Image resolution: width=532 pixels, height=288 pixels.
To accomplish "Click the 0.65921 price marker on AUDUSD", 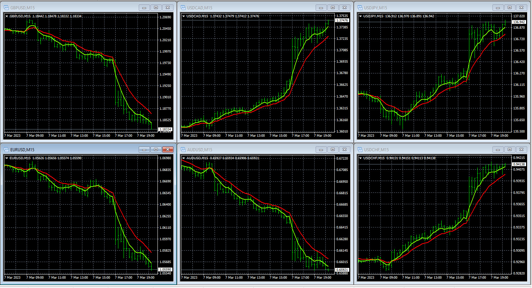I will click(342, 270).
